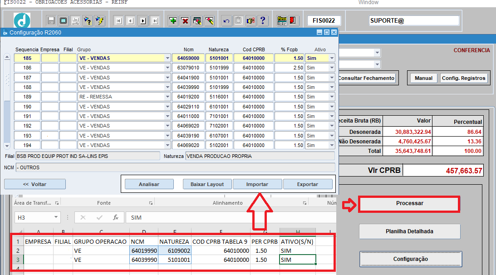This screenshot has height=275, width=496.
Task: Click Natureza field 5116001 in row 189
Action: pyautogui.click(x=219, y=97)
